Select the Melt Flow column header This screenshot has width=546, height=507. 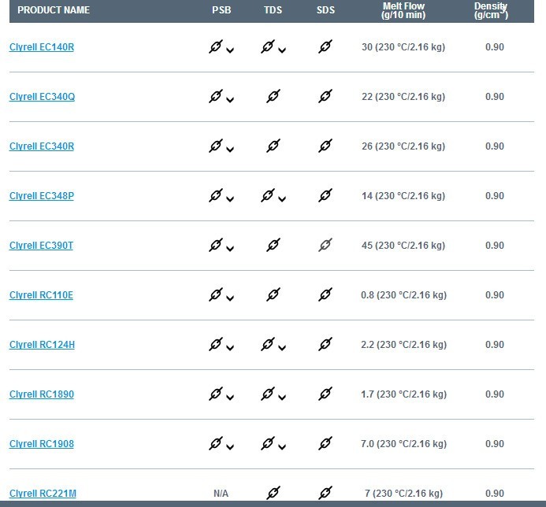pyautogui.click(x=403, y=10)
